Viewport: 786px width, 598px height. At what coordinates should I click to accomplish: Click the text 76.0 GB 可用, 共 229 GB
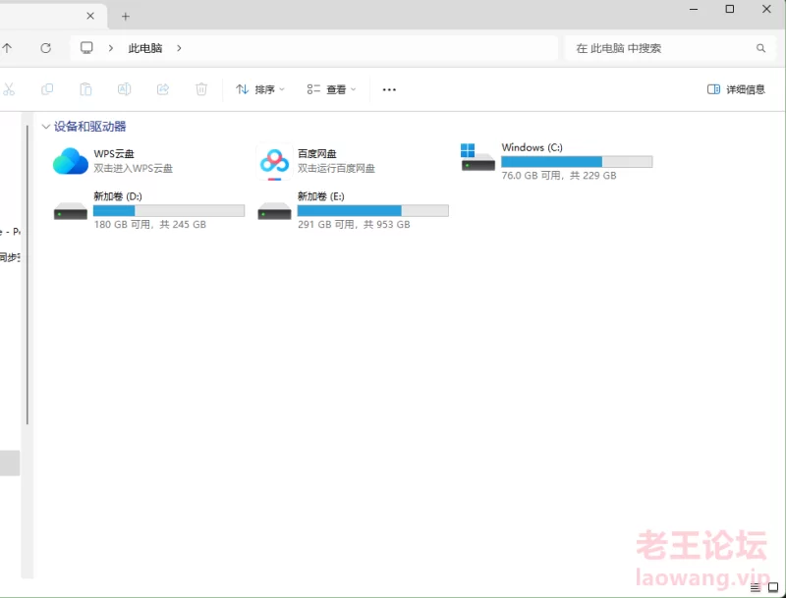click(x=559, y=176)
